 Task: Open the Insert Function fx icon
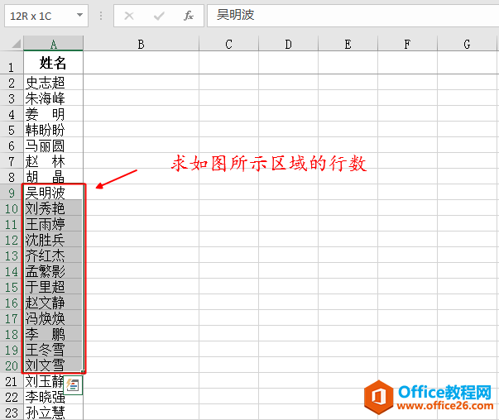pyautogui.click(x=189, y=16)
